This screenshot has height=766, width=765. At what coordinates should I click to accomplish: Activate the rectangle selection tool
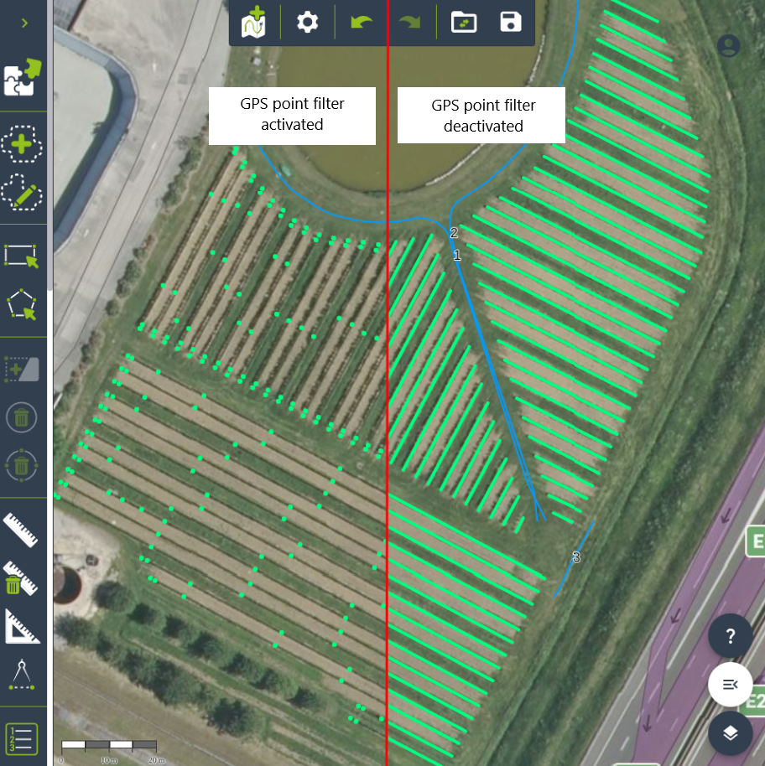point(23,256)
